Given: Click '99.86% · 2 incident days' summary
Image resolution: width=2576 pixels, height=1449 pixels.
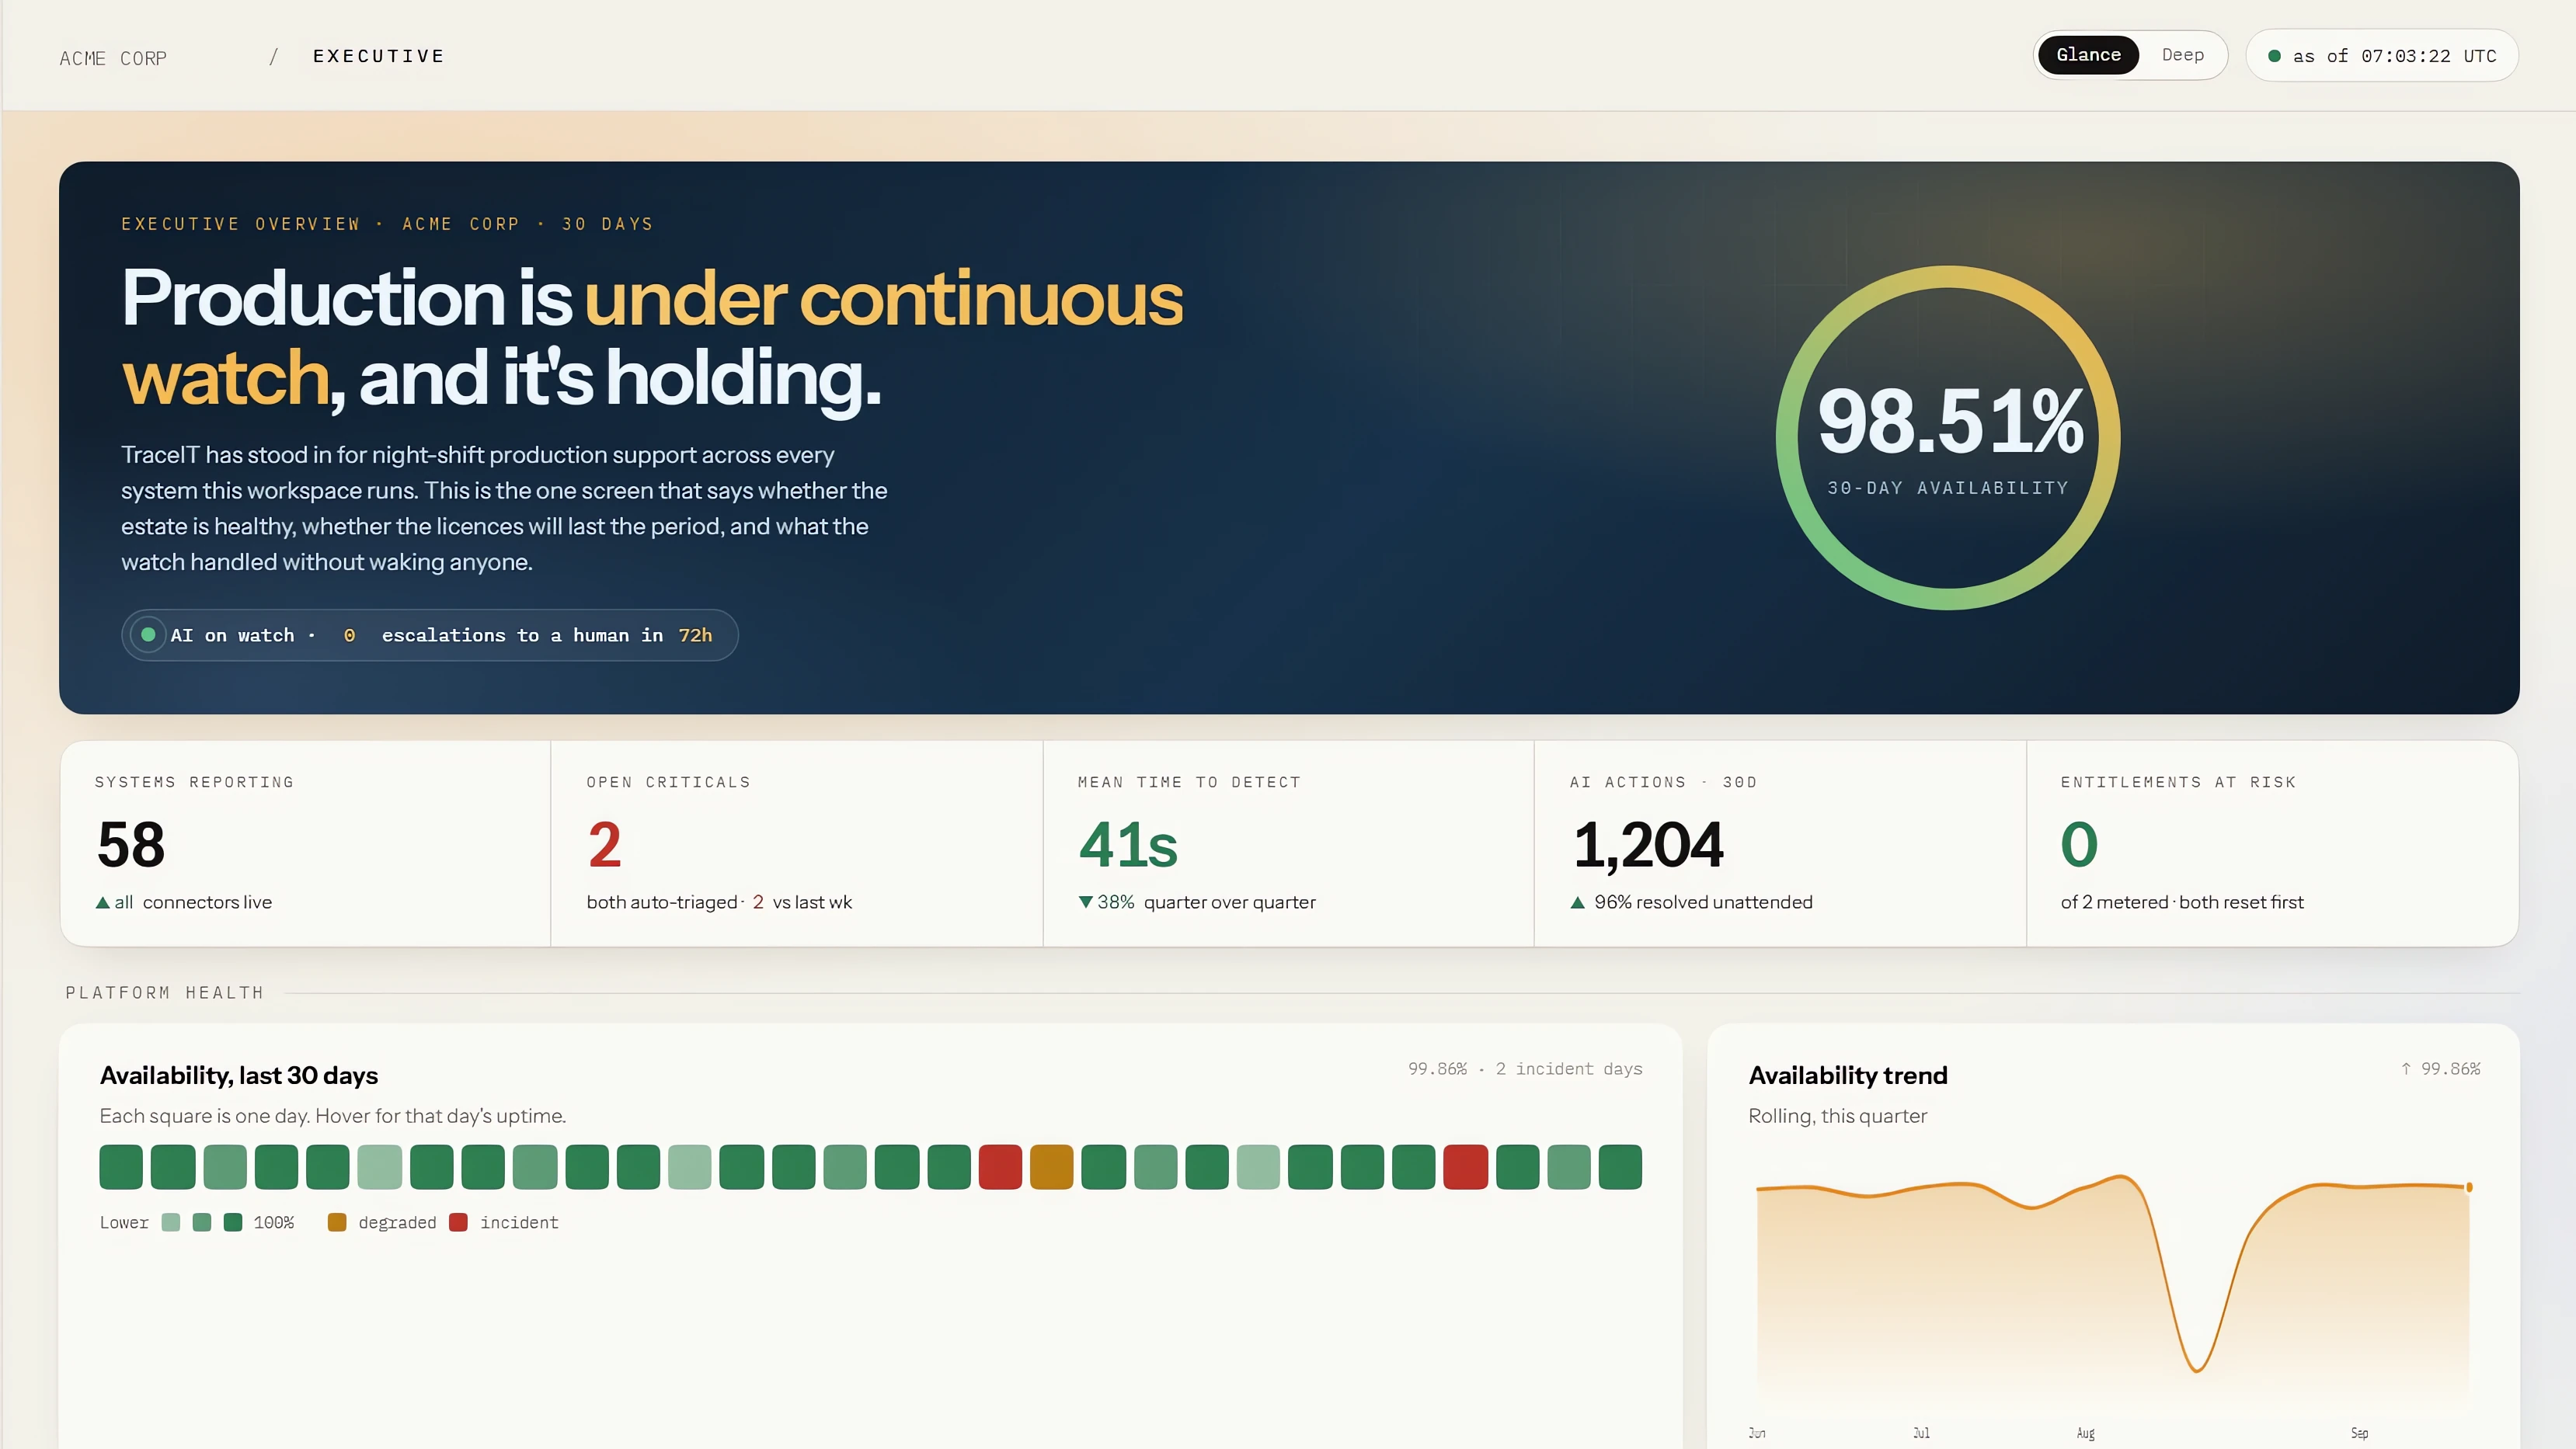Looking at the screenshot, I should (1525, 1069).
